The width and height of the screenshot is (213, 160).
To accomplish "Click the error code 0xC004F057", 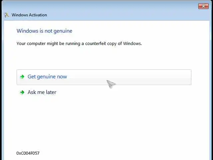I will point(28,153).
